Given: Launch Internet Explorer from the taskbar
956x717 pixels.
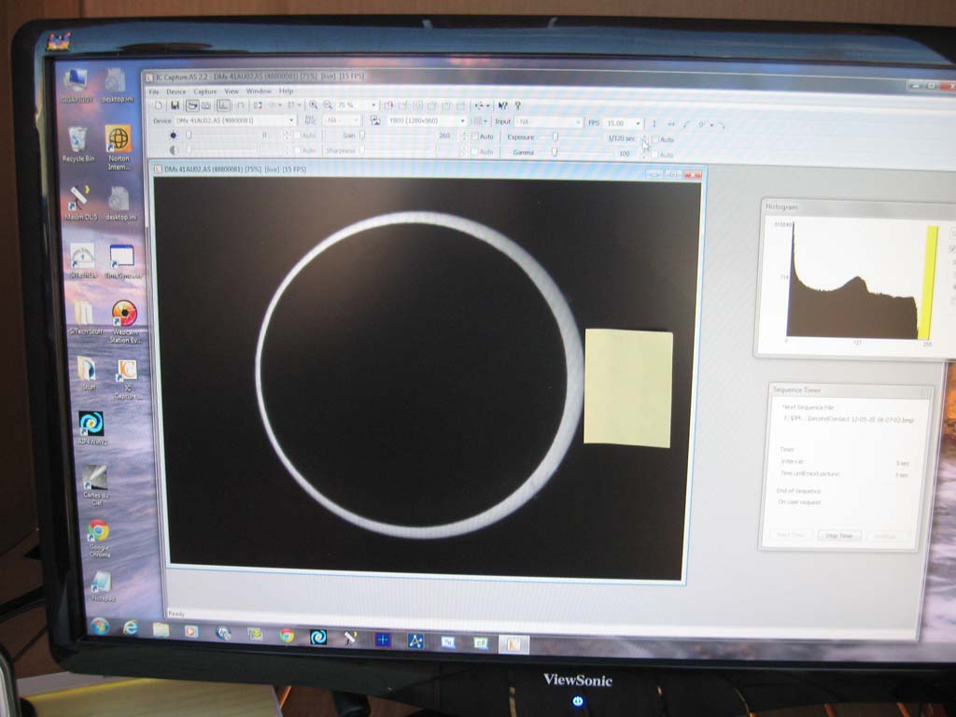Looking at the screenshot, I should click(130, 628).
